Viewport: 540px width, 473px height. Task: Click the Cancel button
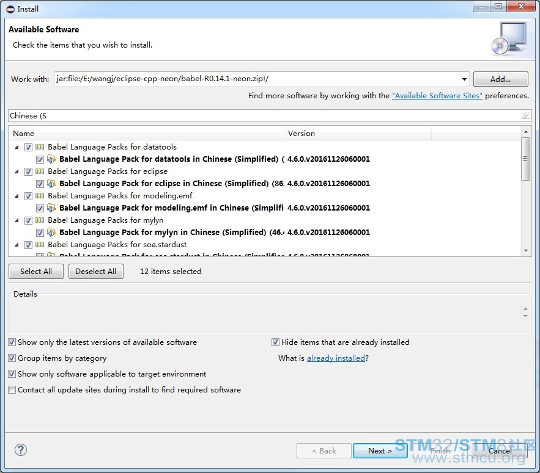500,450
